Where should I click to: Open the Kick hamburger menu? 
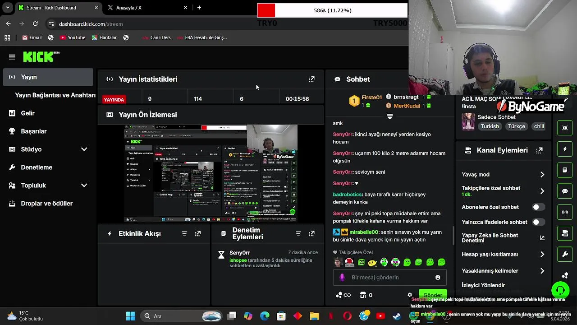tap(12, 57)
